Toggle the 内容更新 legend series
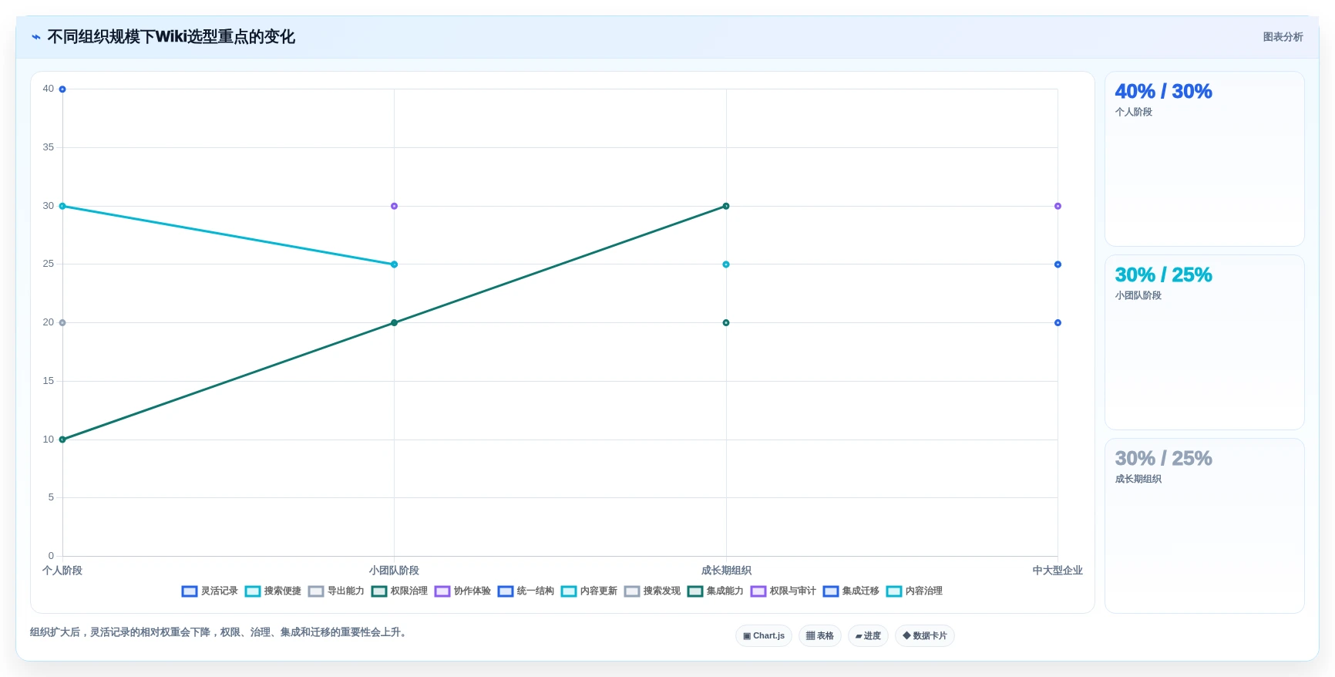 tap(589, 591)
